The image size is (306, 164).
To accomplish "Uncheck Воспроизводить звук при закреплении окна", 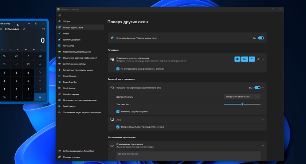I will pyautogui.click(x=118, y=127).
